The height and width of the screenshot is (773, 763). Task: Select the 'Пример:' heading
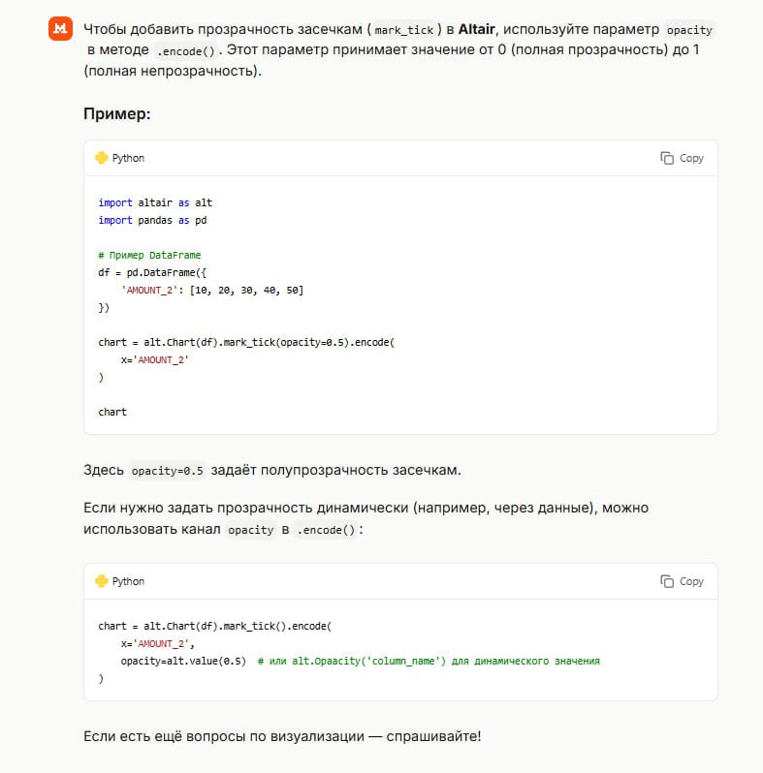(x=117, y=114)
